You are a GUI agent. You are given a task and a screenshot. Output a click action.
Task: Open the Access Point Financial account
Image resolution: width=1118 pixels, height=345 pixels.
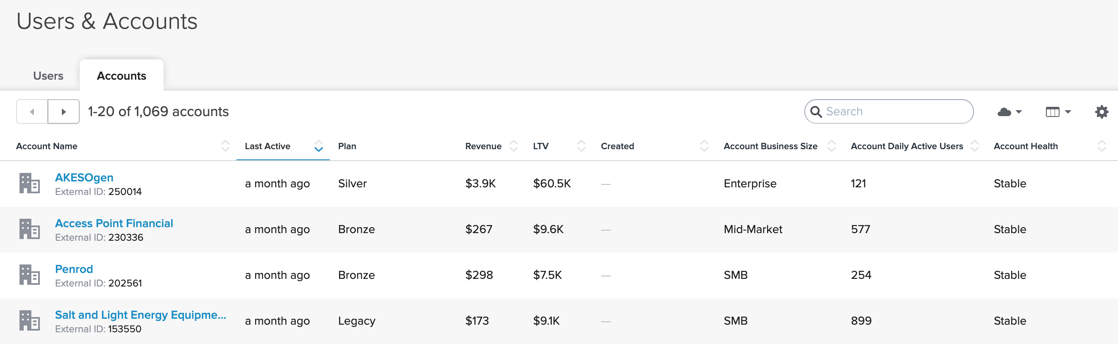[x=114, y=223]
